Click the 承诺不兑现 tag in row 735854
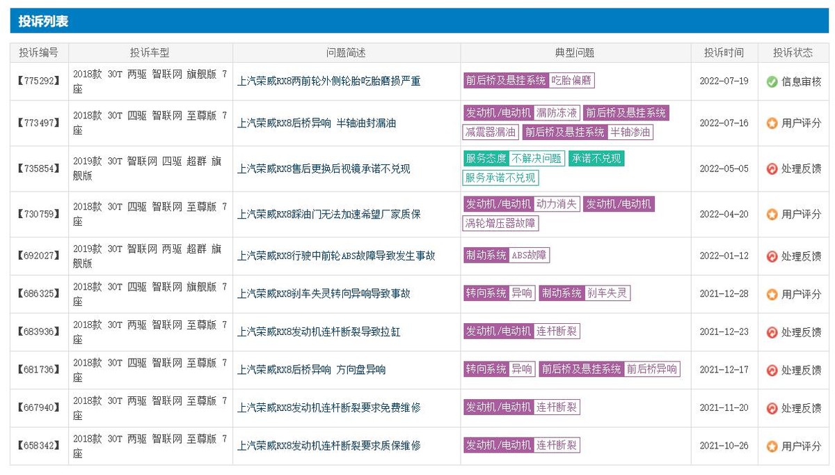835x475 pixels. coord(596,159)
